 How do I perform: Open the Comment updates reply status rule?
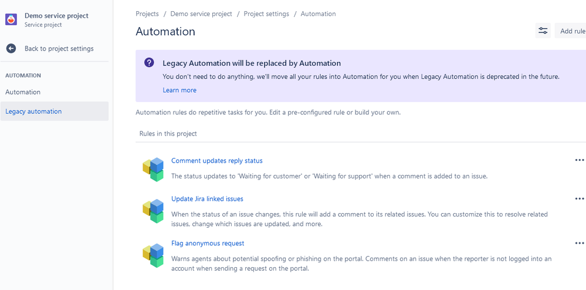point(216,161)
